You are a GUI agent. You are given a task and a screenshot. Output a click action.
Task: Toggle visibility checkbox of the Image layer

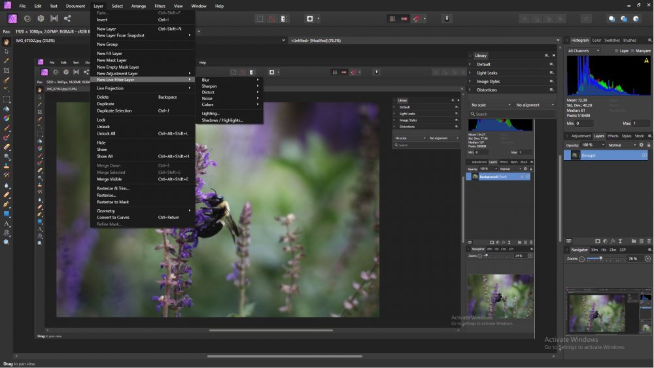tap(644, 155)
